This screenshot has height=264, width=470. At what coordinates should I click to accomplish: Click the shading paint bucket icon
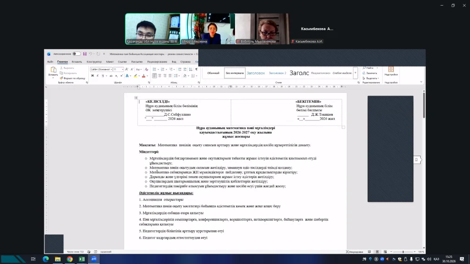coord(185,76)
